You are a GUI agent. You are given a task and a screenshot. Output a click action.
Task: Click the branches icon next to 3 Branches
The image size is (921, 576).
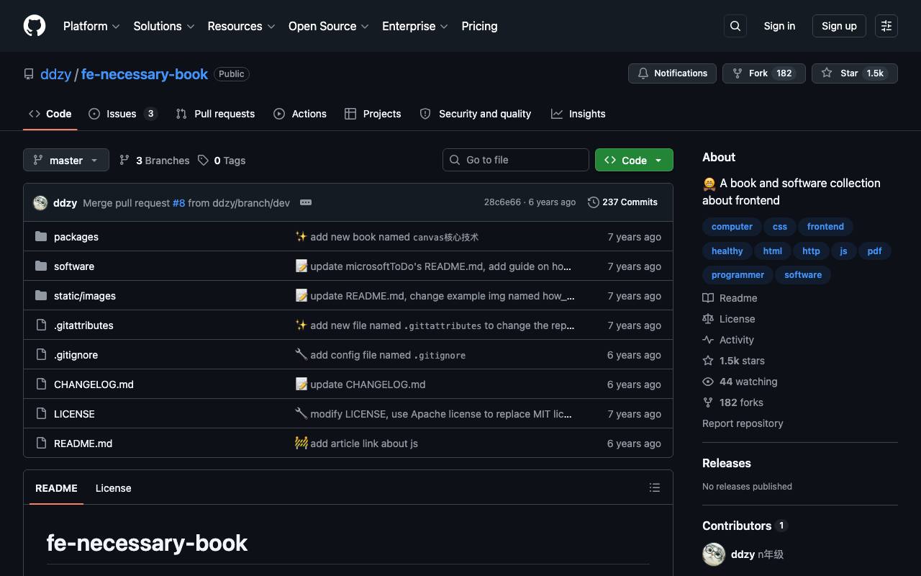[124, 160]
